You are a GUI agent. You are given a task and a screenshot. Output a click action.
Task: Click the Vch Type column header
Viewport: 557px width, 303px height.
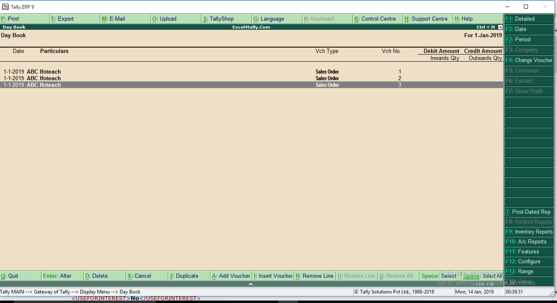[x=327, y=51]
